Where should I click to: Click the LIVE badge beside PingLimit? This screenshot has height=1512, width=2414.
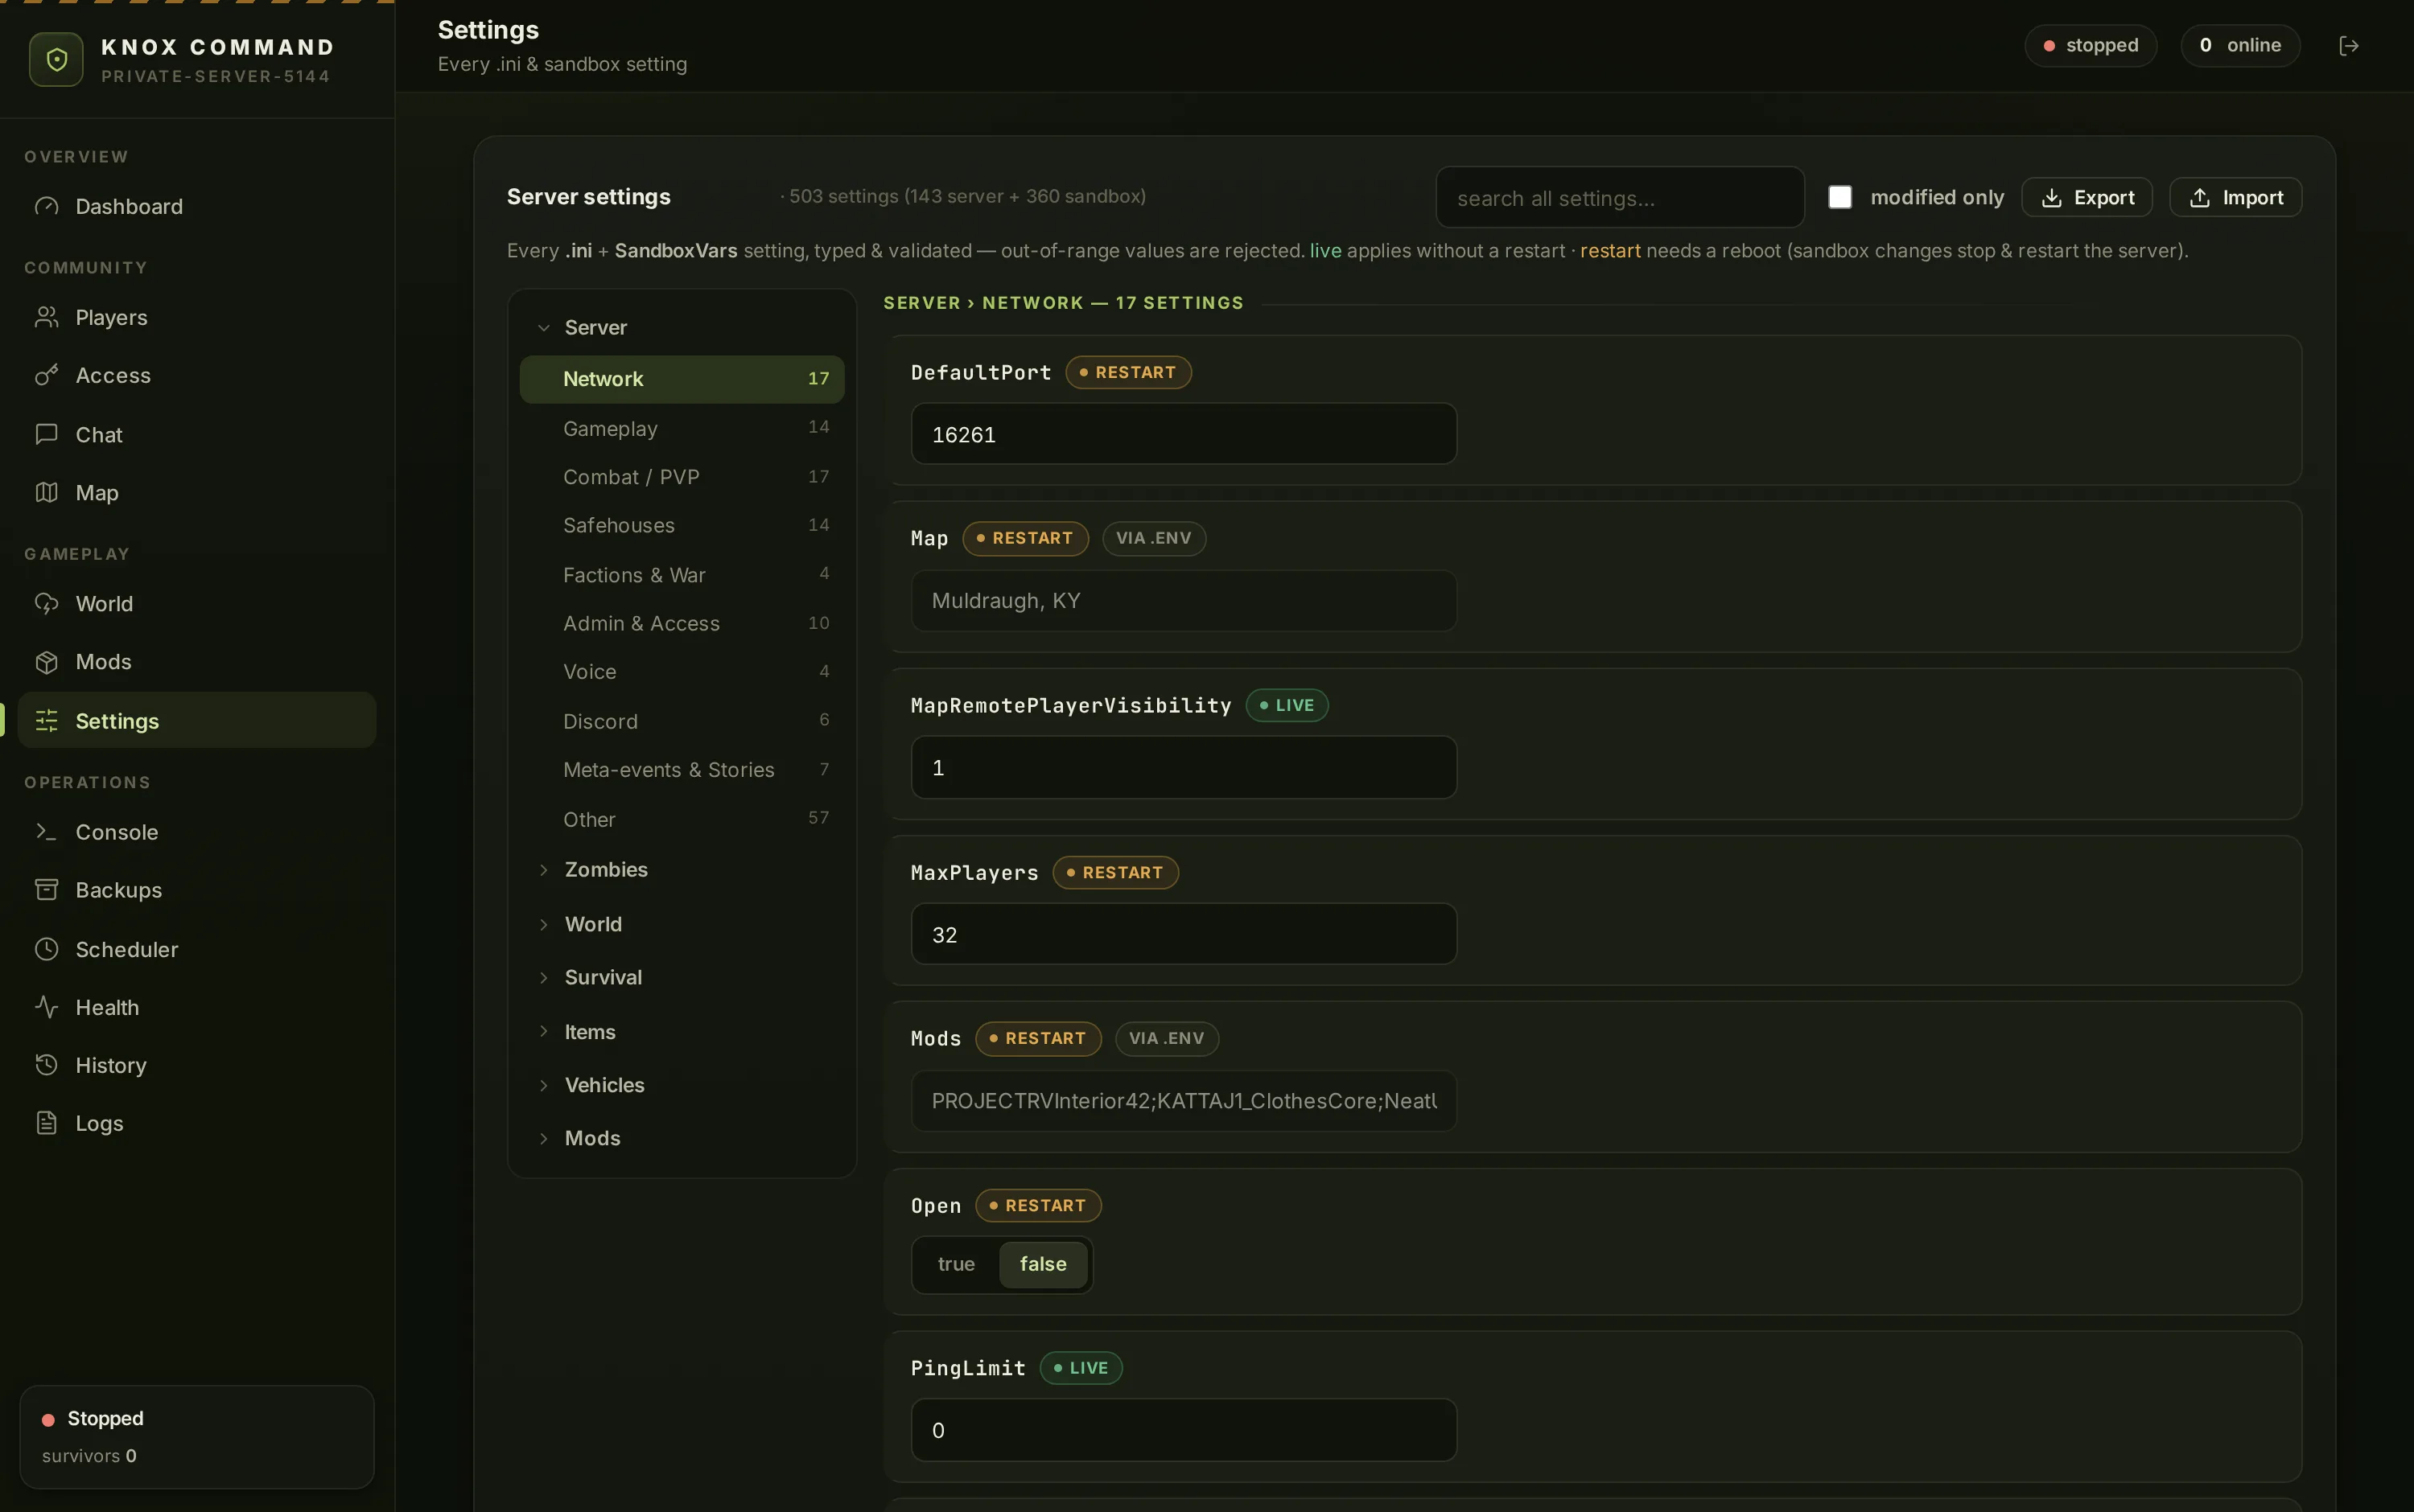pos(1081,1367)
